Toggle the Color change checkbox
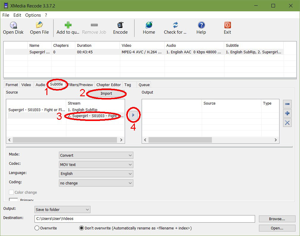The image size is (300, 236). point(11,192)
